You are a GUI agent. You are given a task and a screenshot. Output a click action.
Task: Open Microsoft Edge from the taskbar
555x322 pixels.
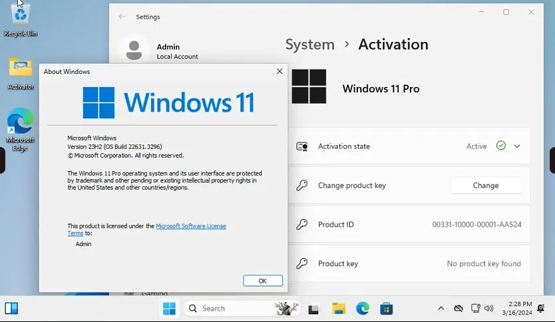click(363, 309)
